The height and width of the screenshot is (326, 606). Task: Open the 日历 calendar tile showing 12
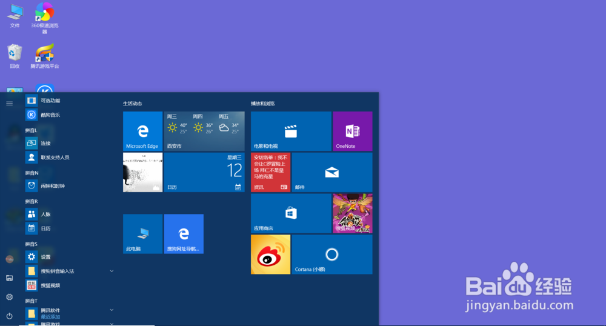pyautogui.click(x=204, y=172)
